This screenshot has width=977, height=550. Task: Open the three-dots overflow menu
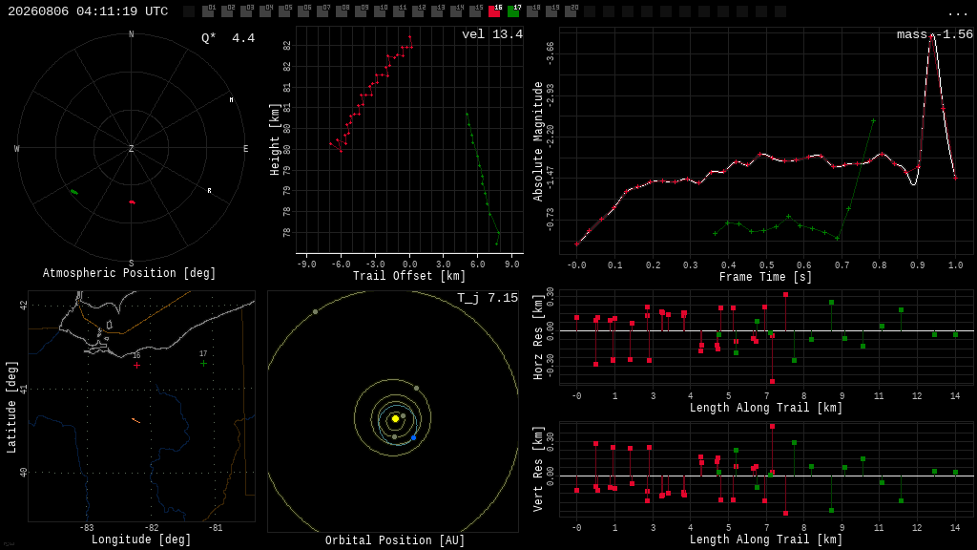point(957,12)
